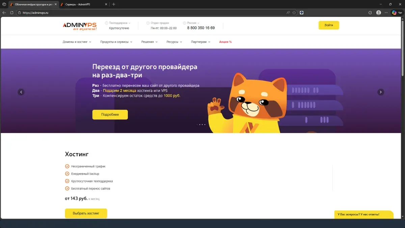Expand the Партнерам menu

point(200,42)
